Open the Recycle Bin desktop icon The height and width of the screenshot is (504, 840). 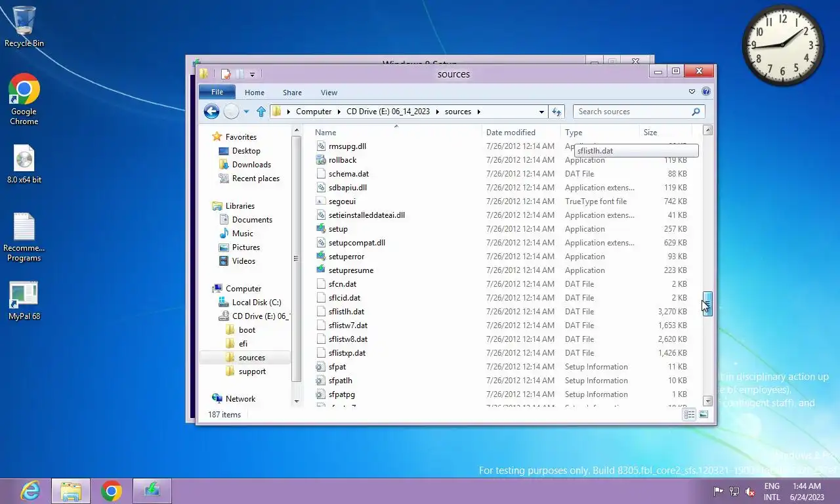pyautogui.click(x=24, y=27)
